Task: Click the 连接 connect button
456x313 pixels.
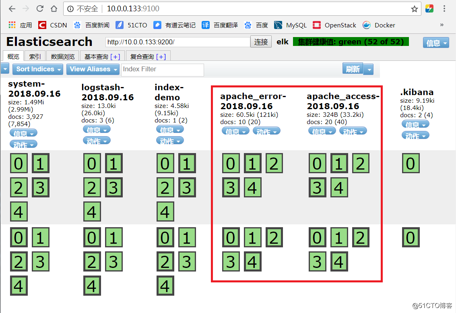Action: pos(261,41)
